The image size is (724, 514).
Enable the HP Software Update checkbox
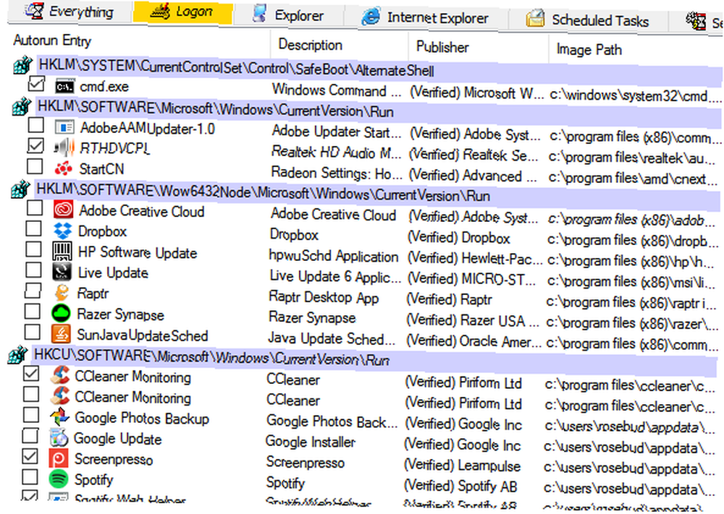(x=33, y=249)
